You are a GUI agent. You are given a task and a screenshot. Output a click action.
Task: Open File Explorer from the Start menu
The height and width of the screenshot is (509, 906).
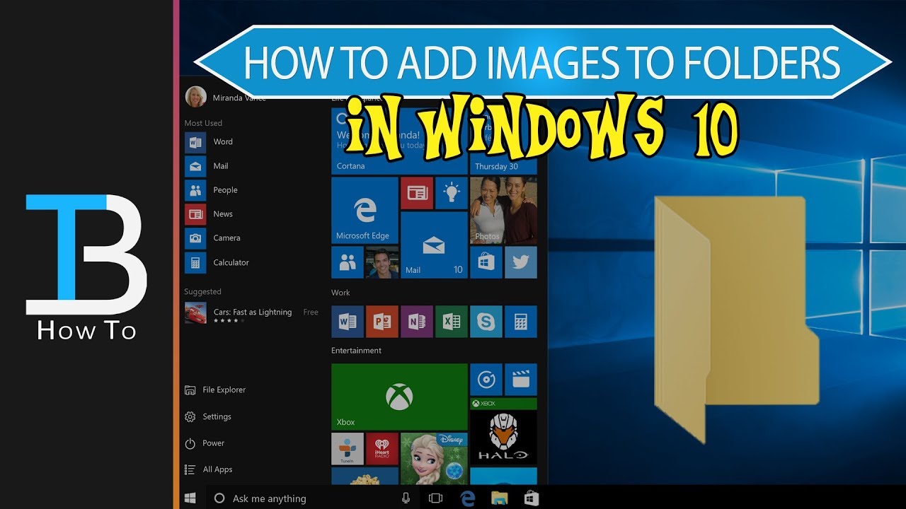tap(215, 390)
